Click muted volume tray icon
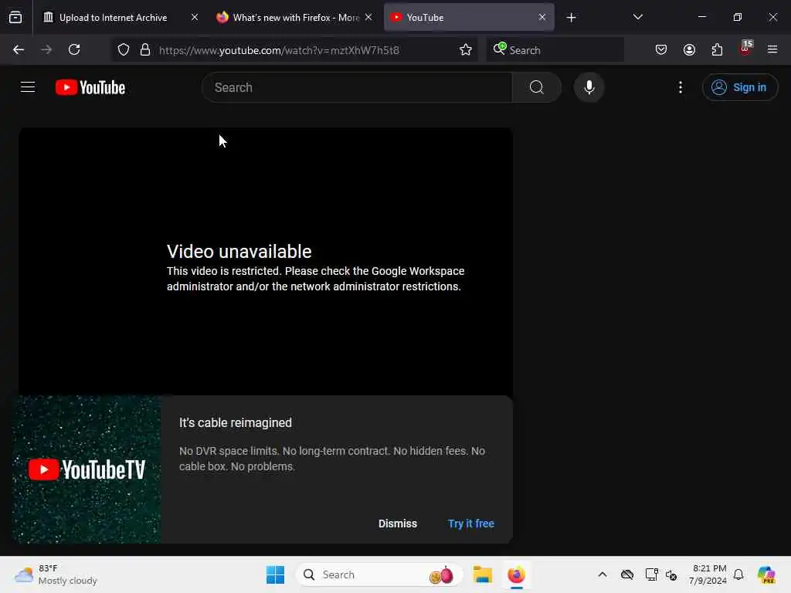Screen dimensions: 791x593 pos(671,574)
